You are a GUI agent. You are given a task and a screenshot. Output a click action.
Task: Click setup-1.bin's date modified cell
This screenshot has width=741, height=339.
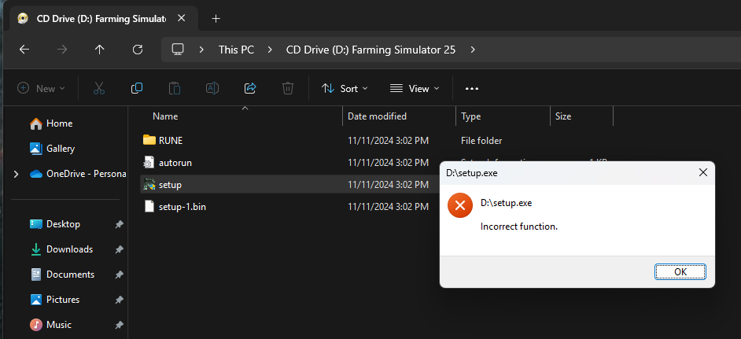(388, 207)
